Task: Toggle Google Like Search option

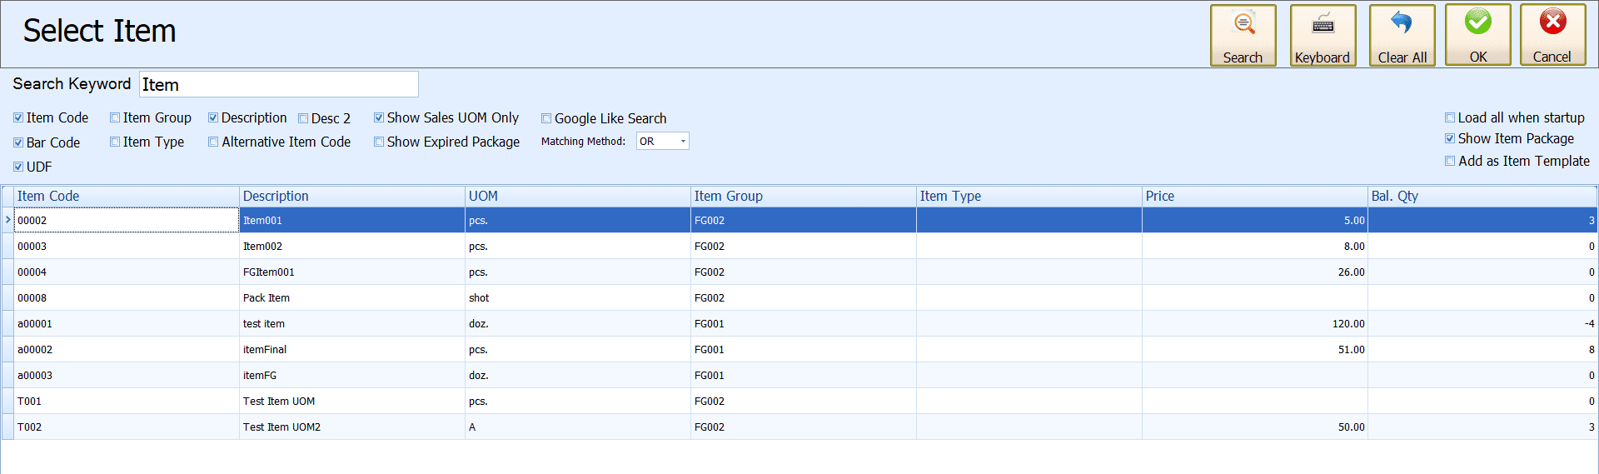Action: pos(546,118)
